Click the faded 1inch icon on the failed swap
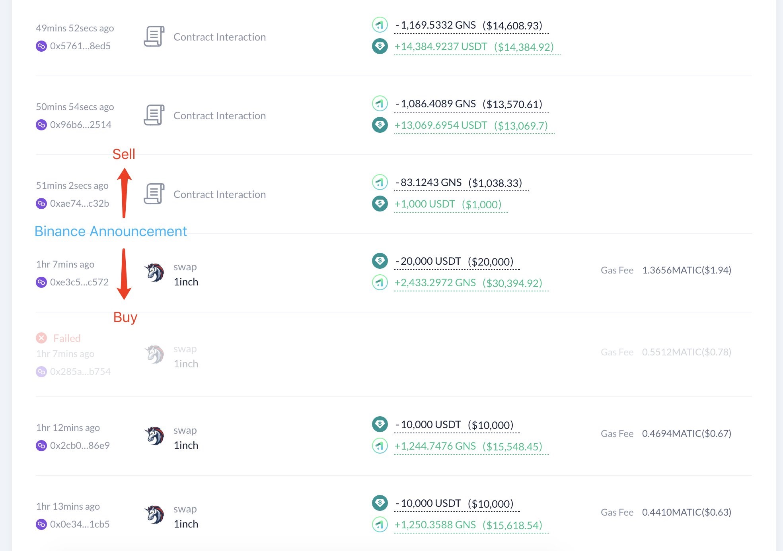Viewport: 783px width, 551px height. 154,355
